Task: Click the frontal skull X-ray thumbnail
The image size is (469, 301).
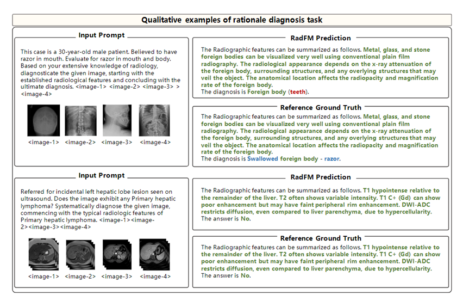Action: (x=43, y=120)
